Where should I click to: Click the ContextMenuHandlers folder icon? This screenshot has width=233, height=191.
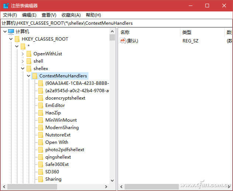coord(35,76)
